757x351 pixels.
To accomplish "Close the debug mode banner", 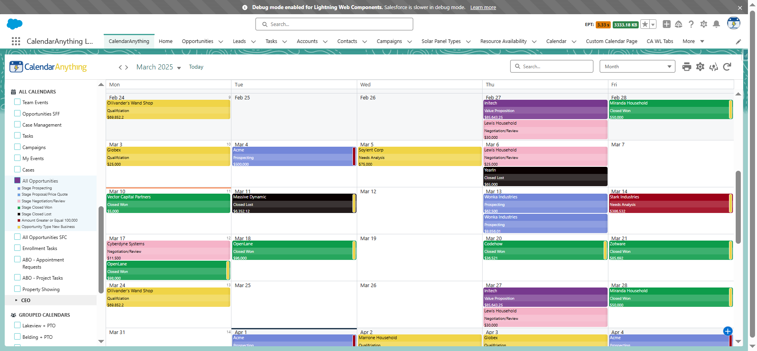I will pos(740,8).
